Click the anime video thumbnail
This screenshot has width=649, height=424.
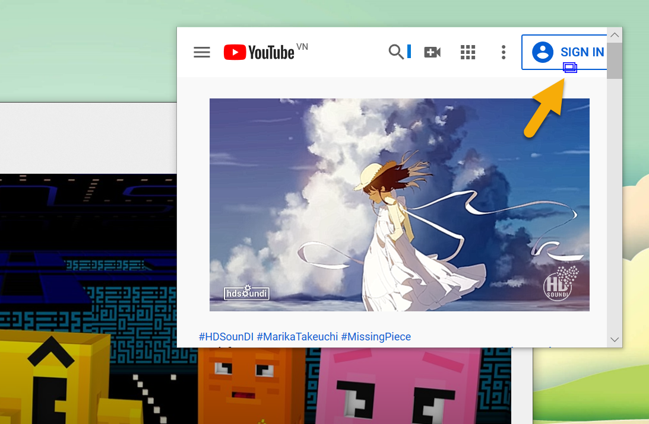point(399,205)
